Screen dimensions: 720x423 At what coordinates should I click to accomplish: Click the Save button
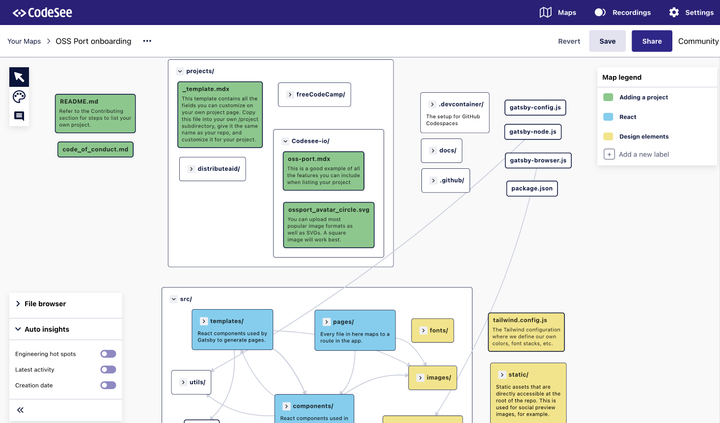point(607,41)
